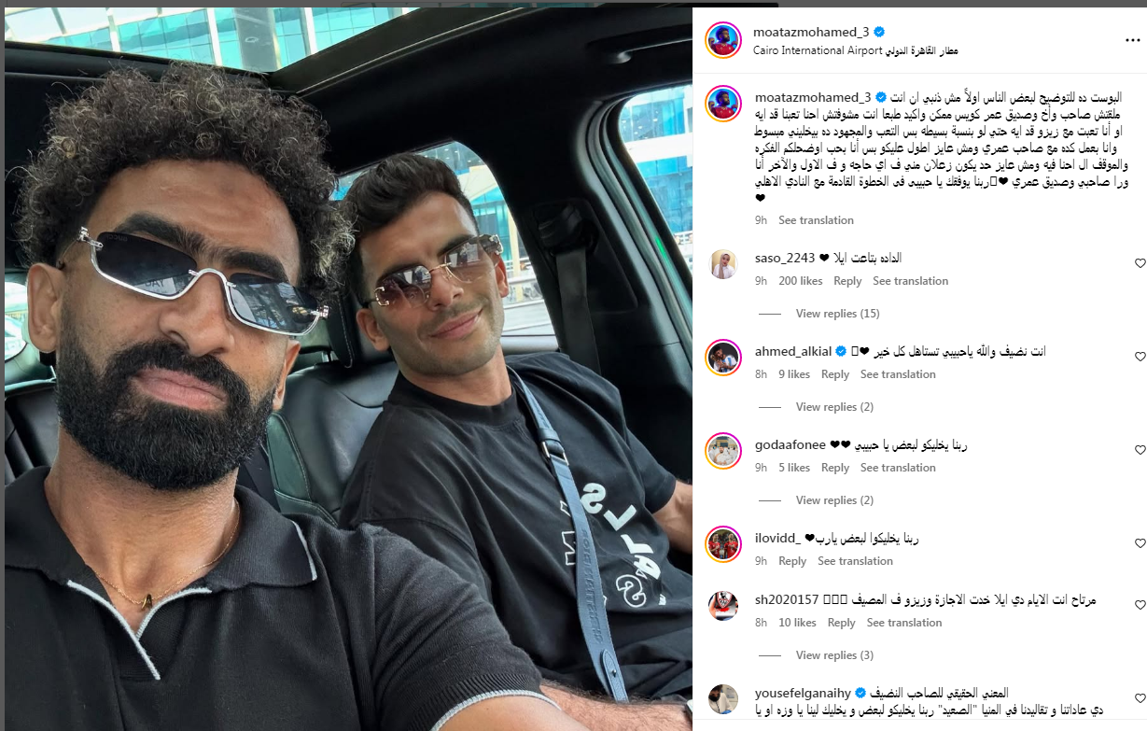Expand View replies (3) under sh2020157

[x=834, y=655]
